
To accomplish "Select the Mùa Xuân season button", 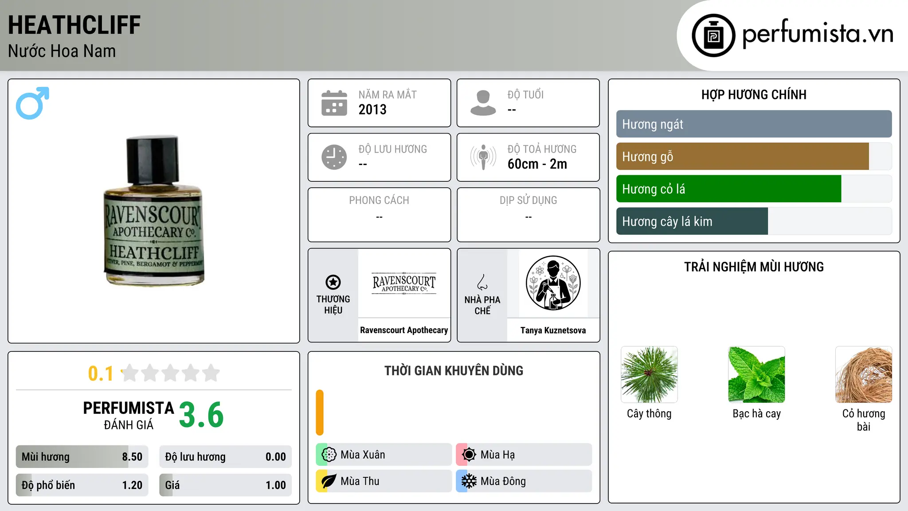I will coord(384,455).
